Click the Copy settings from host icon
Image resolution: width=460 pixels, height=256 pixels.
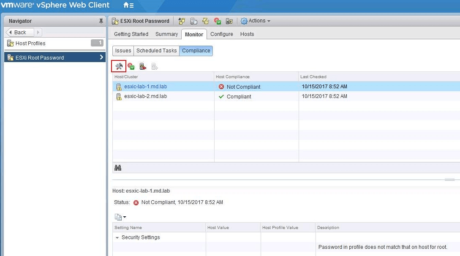click(x=194, y=21)
